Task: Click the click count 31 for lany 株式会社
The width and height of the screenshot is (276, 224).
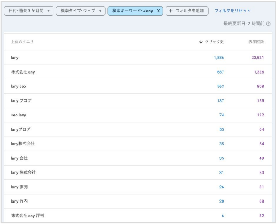Action: click(222, 173)
